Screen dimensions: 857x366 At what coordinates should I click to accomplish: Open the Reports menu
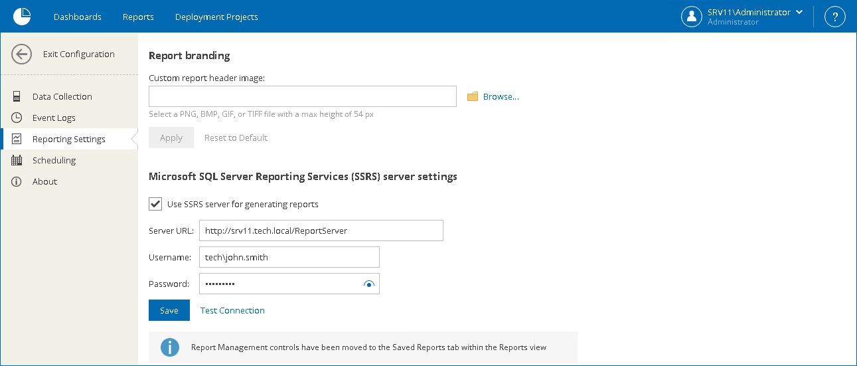pos(138,17)
